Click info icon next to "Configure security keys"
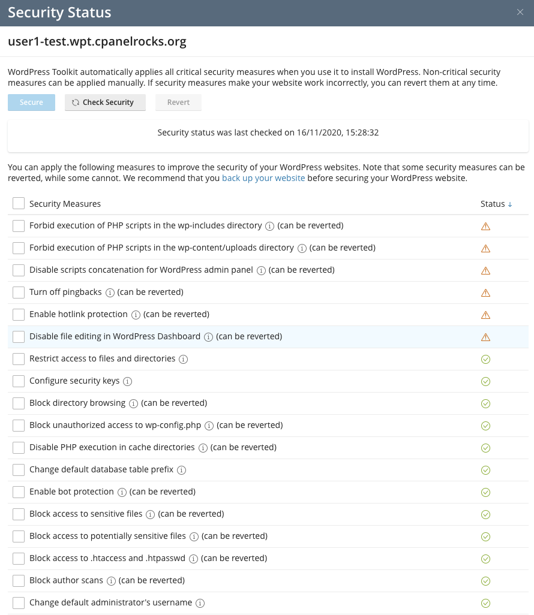Viewport: 534px width, 615px height. 127,381
